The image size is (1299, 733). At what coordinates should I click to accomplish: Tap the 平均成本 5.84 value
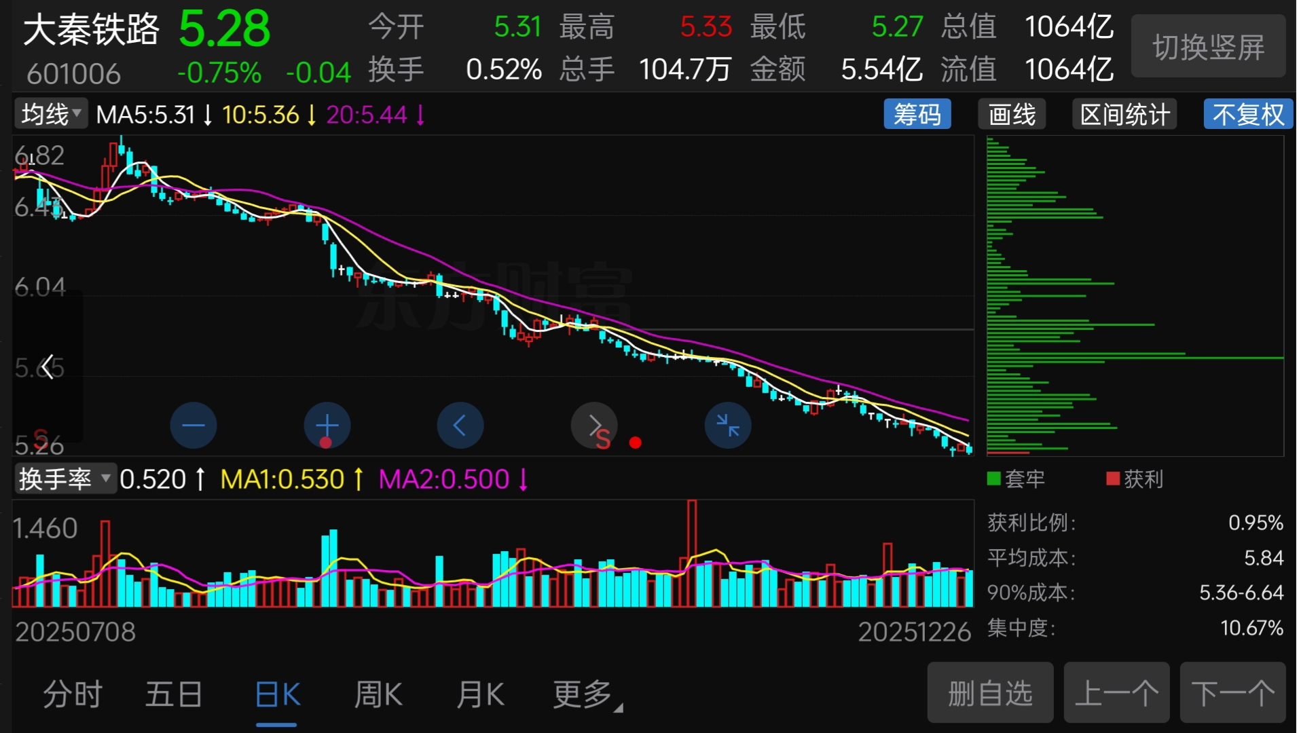(1264, 558)
